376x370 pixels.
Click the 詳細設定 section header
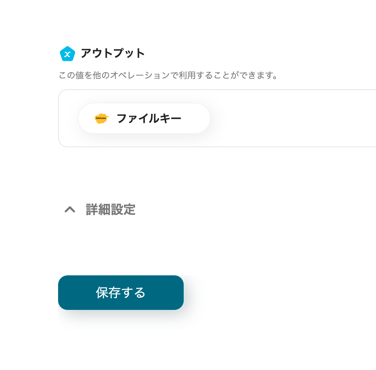110,210
